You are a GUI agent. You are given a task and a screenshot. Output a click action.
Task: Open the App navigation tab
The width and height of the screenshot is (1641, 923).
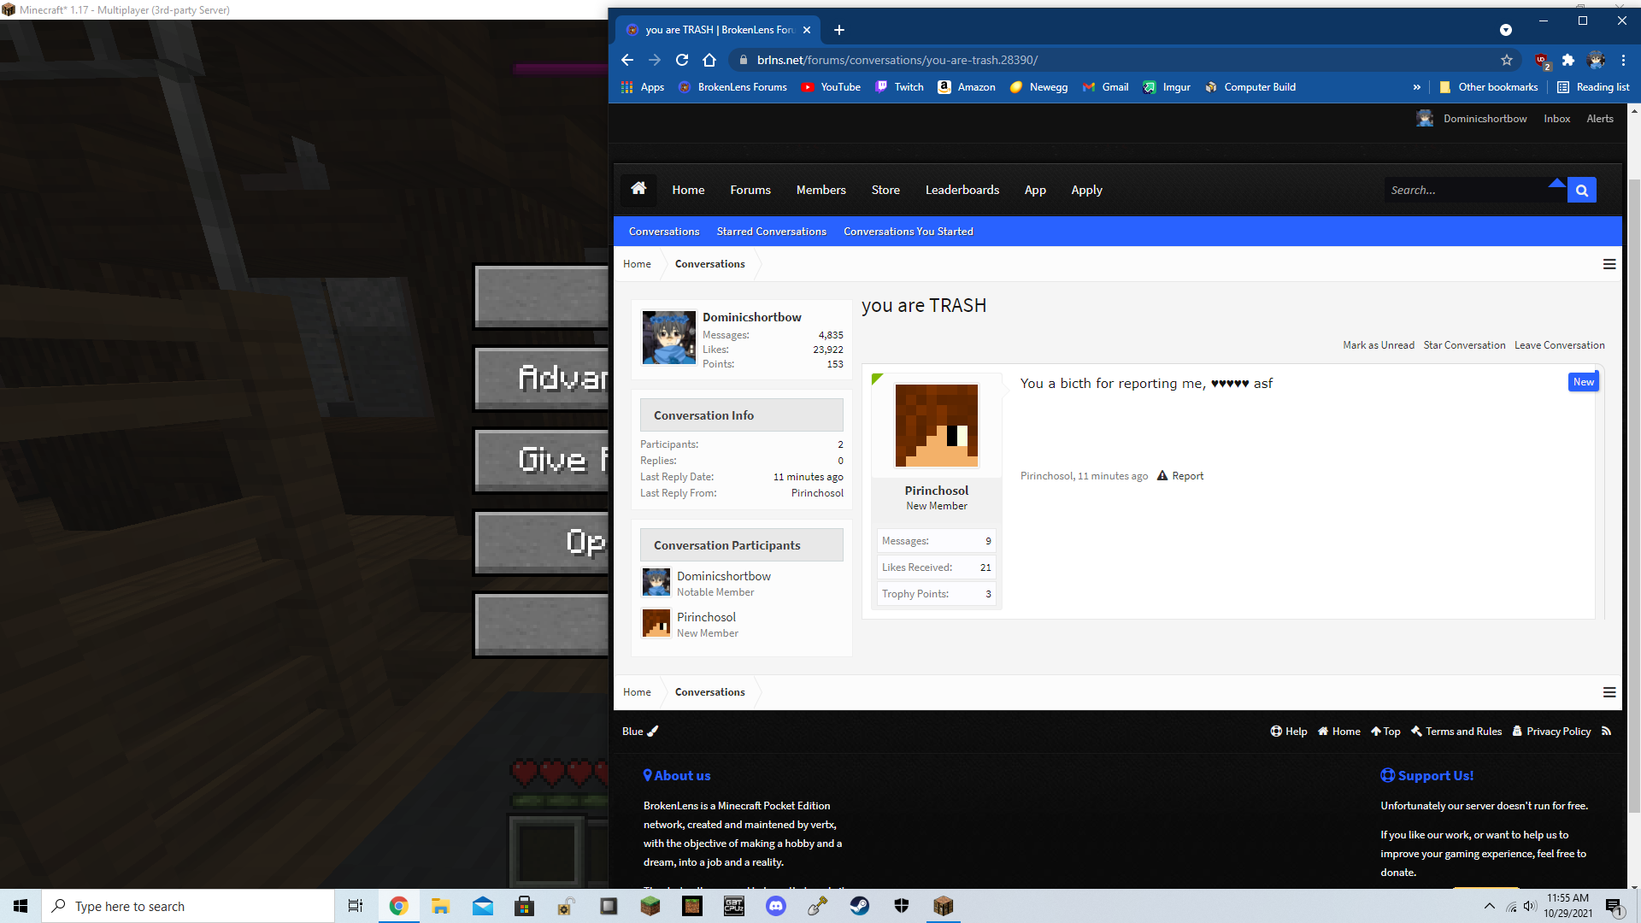click(1035, 190)
